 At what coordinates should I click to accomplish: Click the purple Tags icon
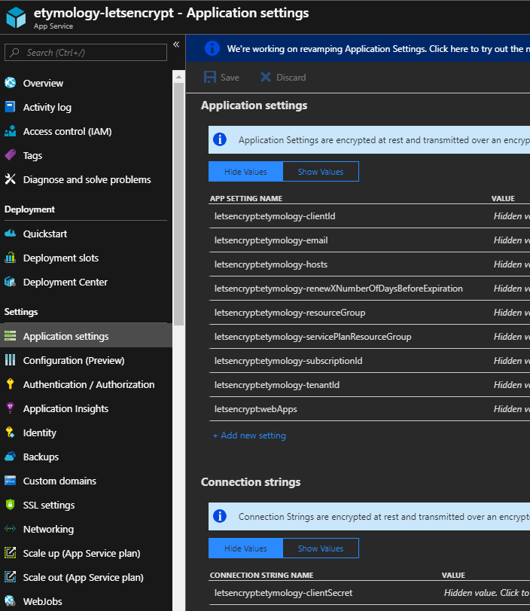pos(10,155)
